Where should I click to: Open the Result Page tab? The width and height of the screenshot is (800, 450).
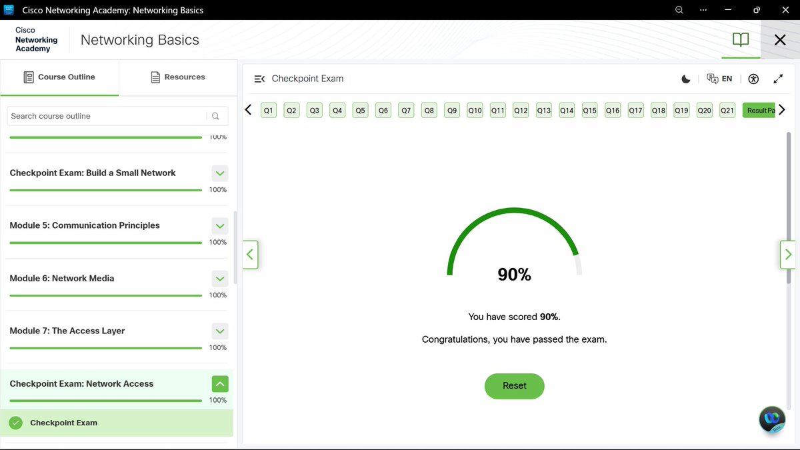coord(759,111)
